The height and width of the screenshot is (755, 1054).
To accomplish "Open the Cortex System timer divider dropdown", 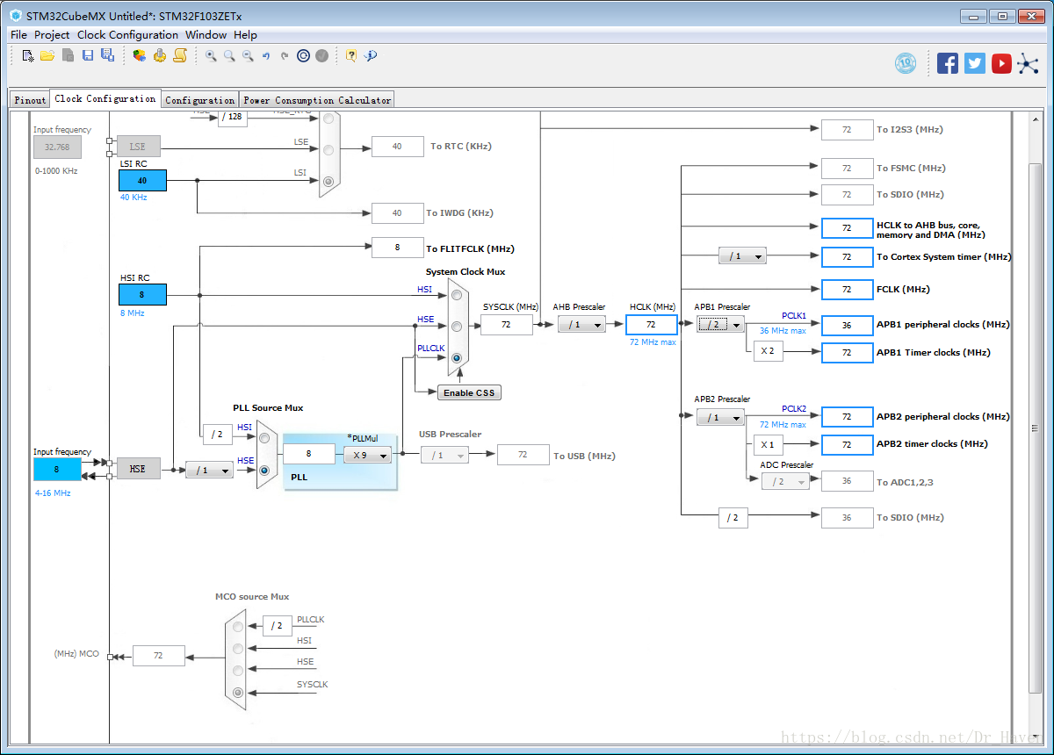I will 742,256.
